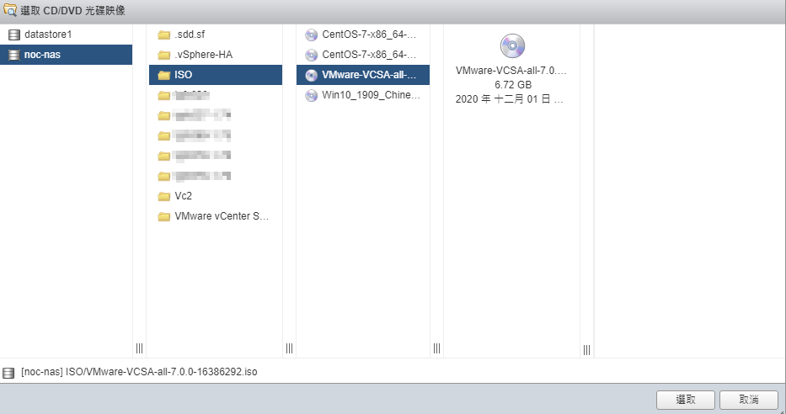
Task: Select the datastore1 entry
Action: tap(67, 34)
